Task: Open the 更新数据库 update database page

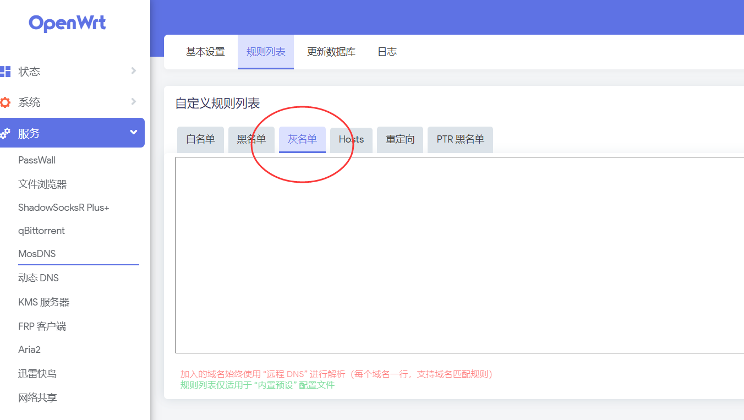Action: (x=331, y=52)
